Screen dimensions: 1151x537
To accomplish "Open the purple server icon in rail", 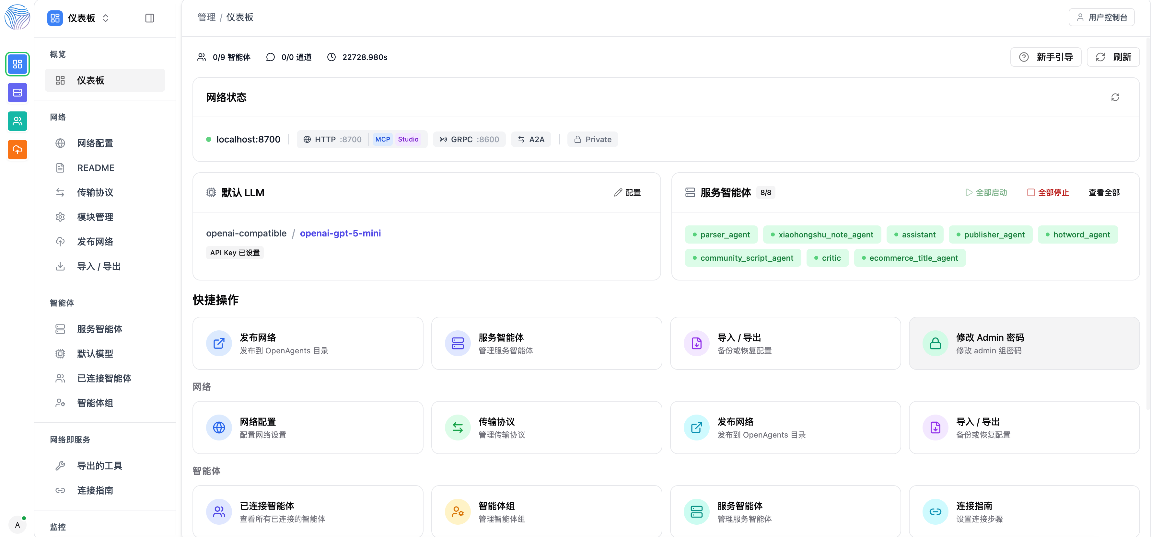I will [17, 93].
